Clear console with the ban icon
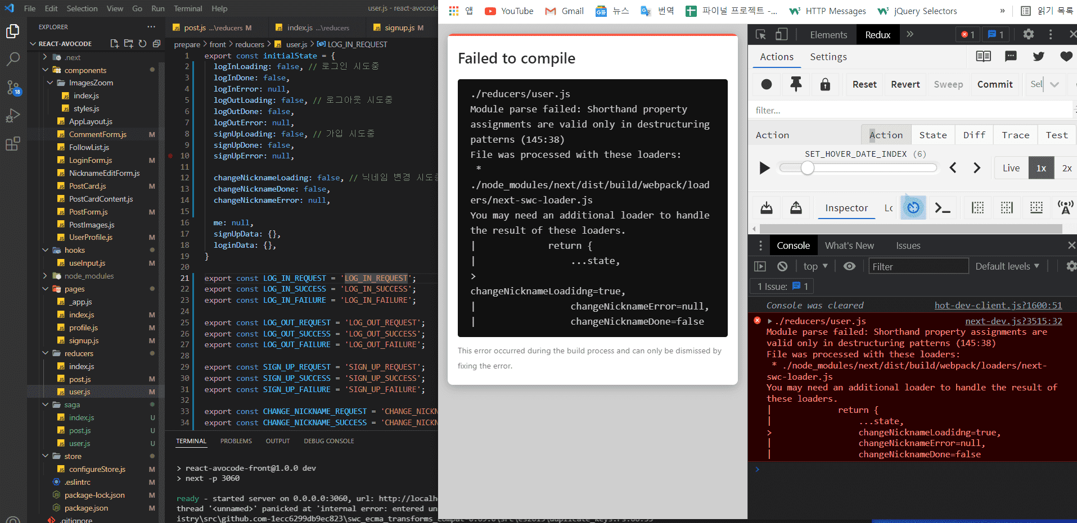 [x=782, y=266]
